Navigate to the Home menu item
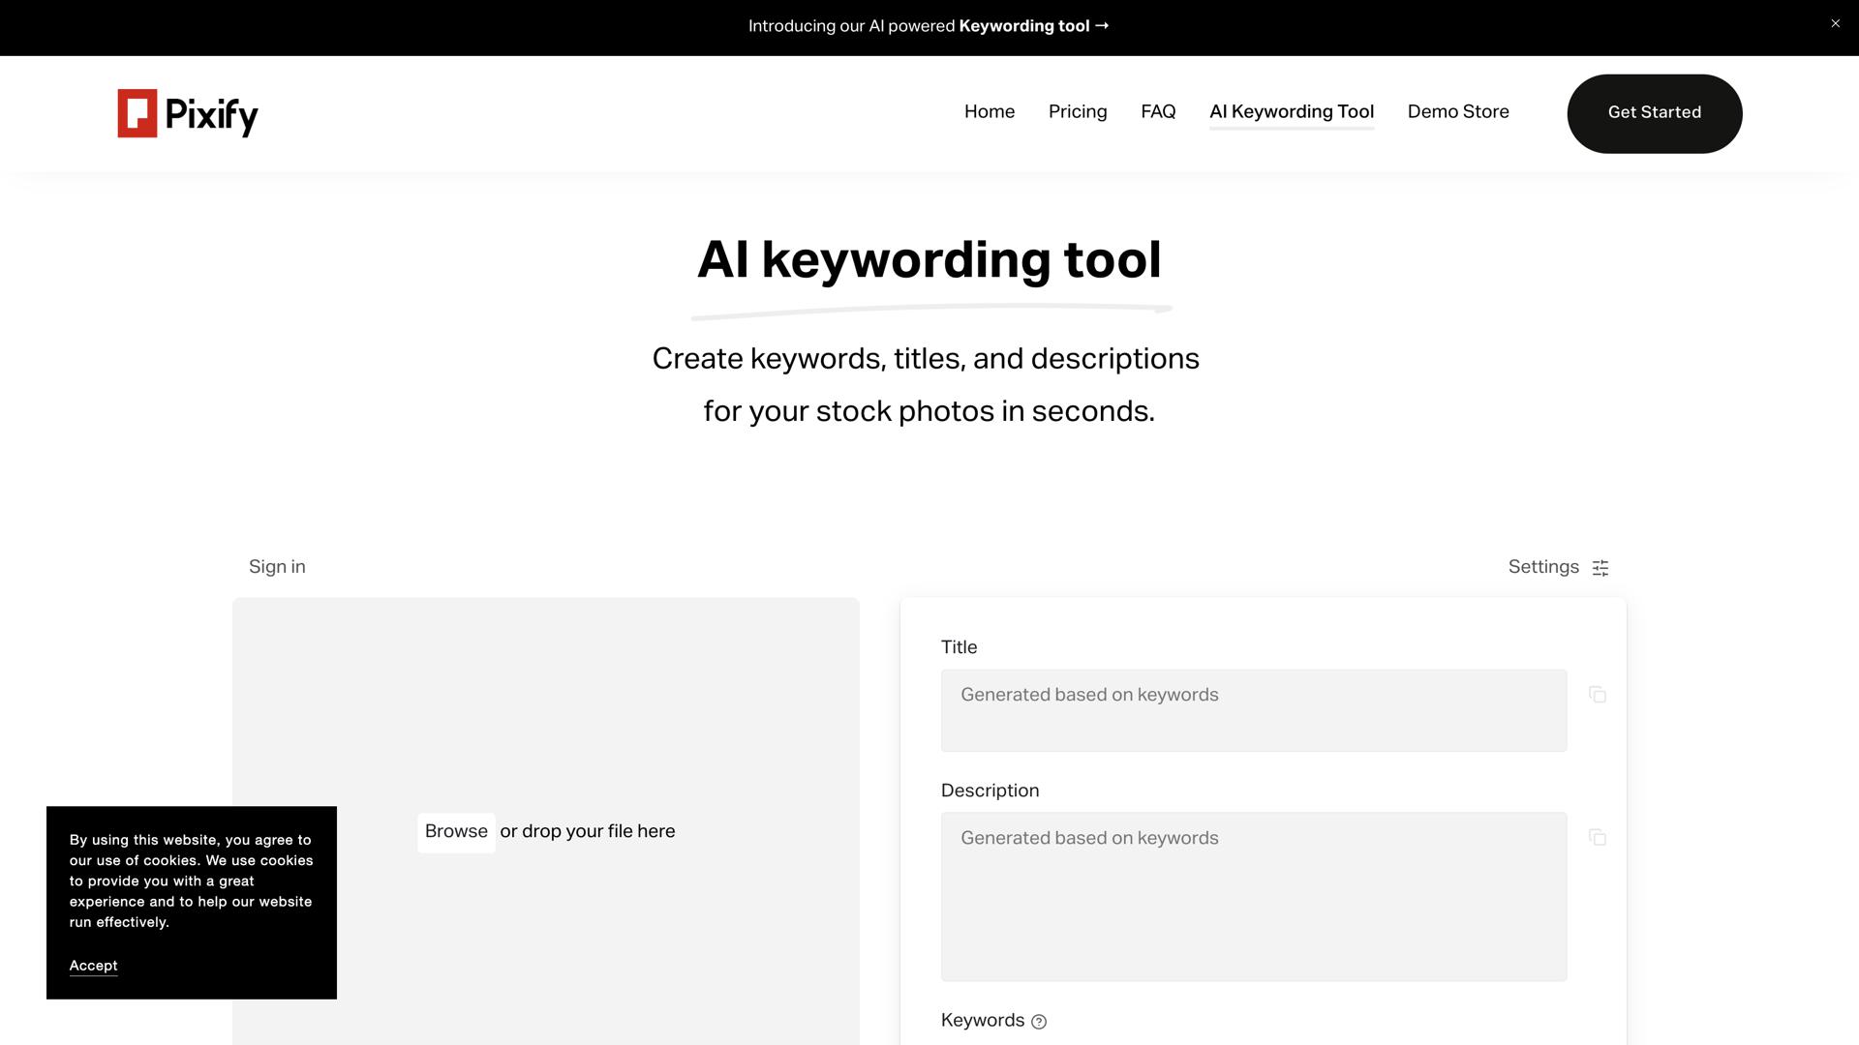The height and width of the screenshot is (1045, 1859). tap(989, 111)
